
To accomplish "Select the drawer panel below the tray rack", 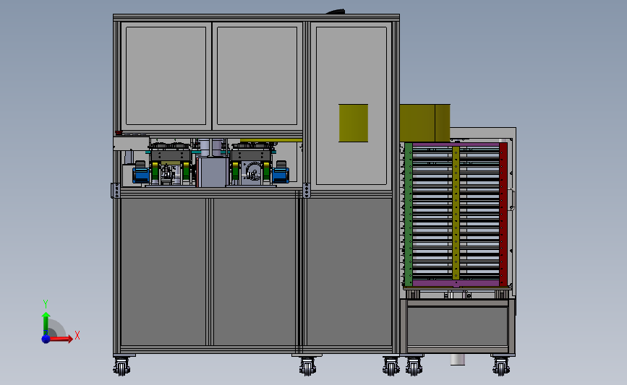I will 458,326.
